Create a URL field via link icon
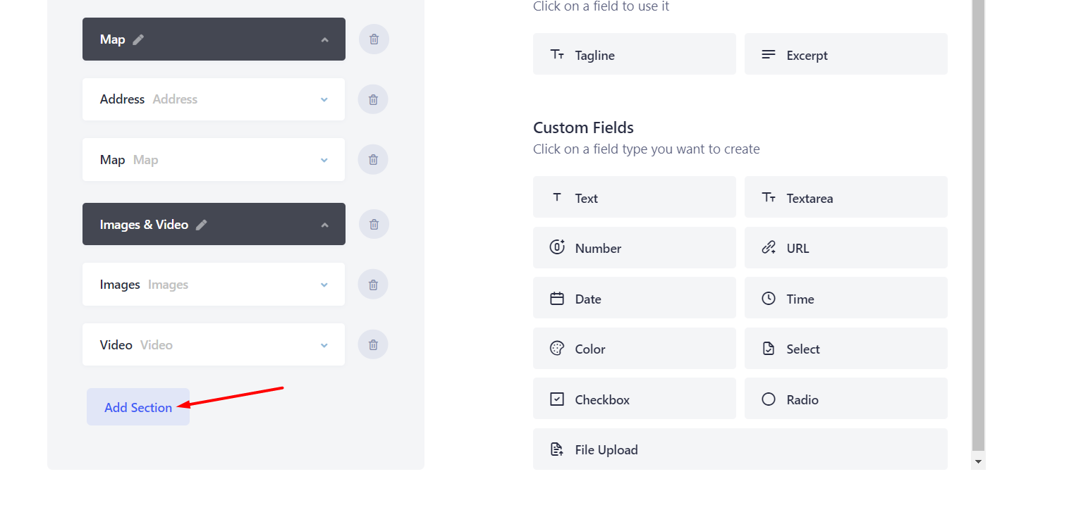The image size is (1069, 529). coord(845,247)
